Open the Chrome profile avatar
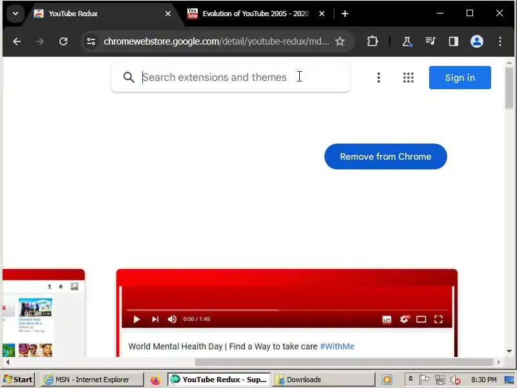 [477, 41]
